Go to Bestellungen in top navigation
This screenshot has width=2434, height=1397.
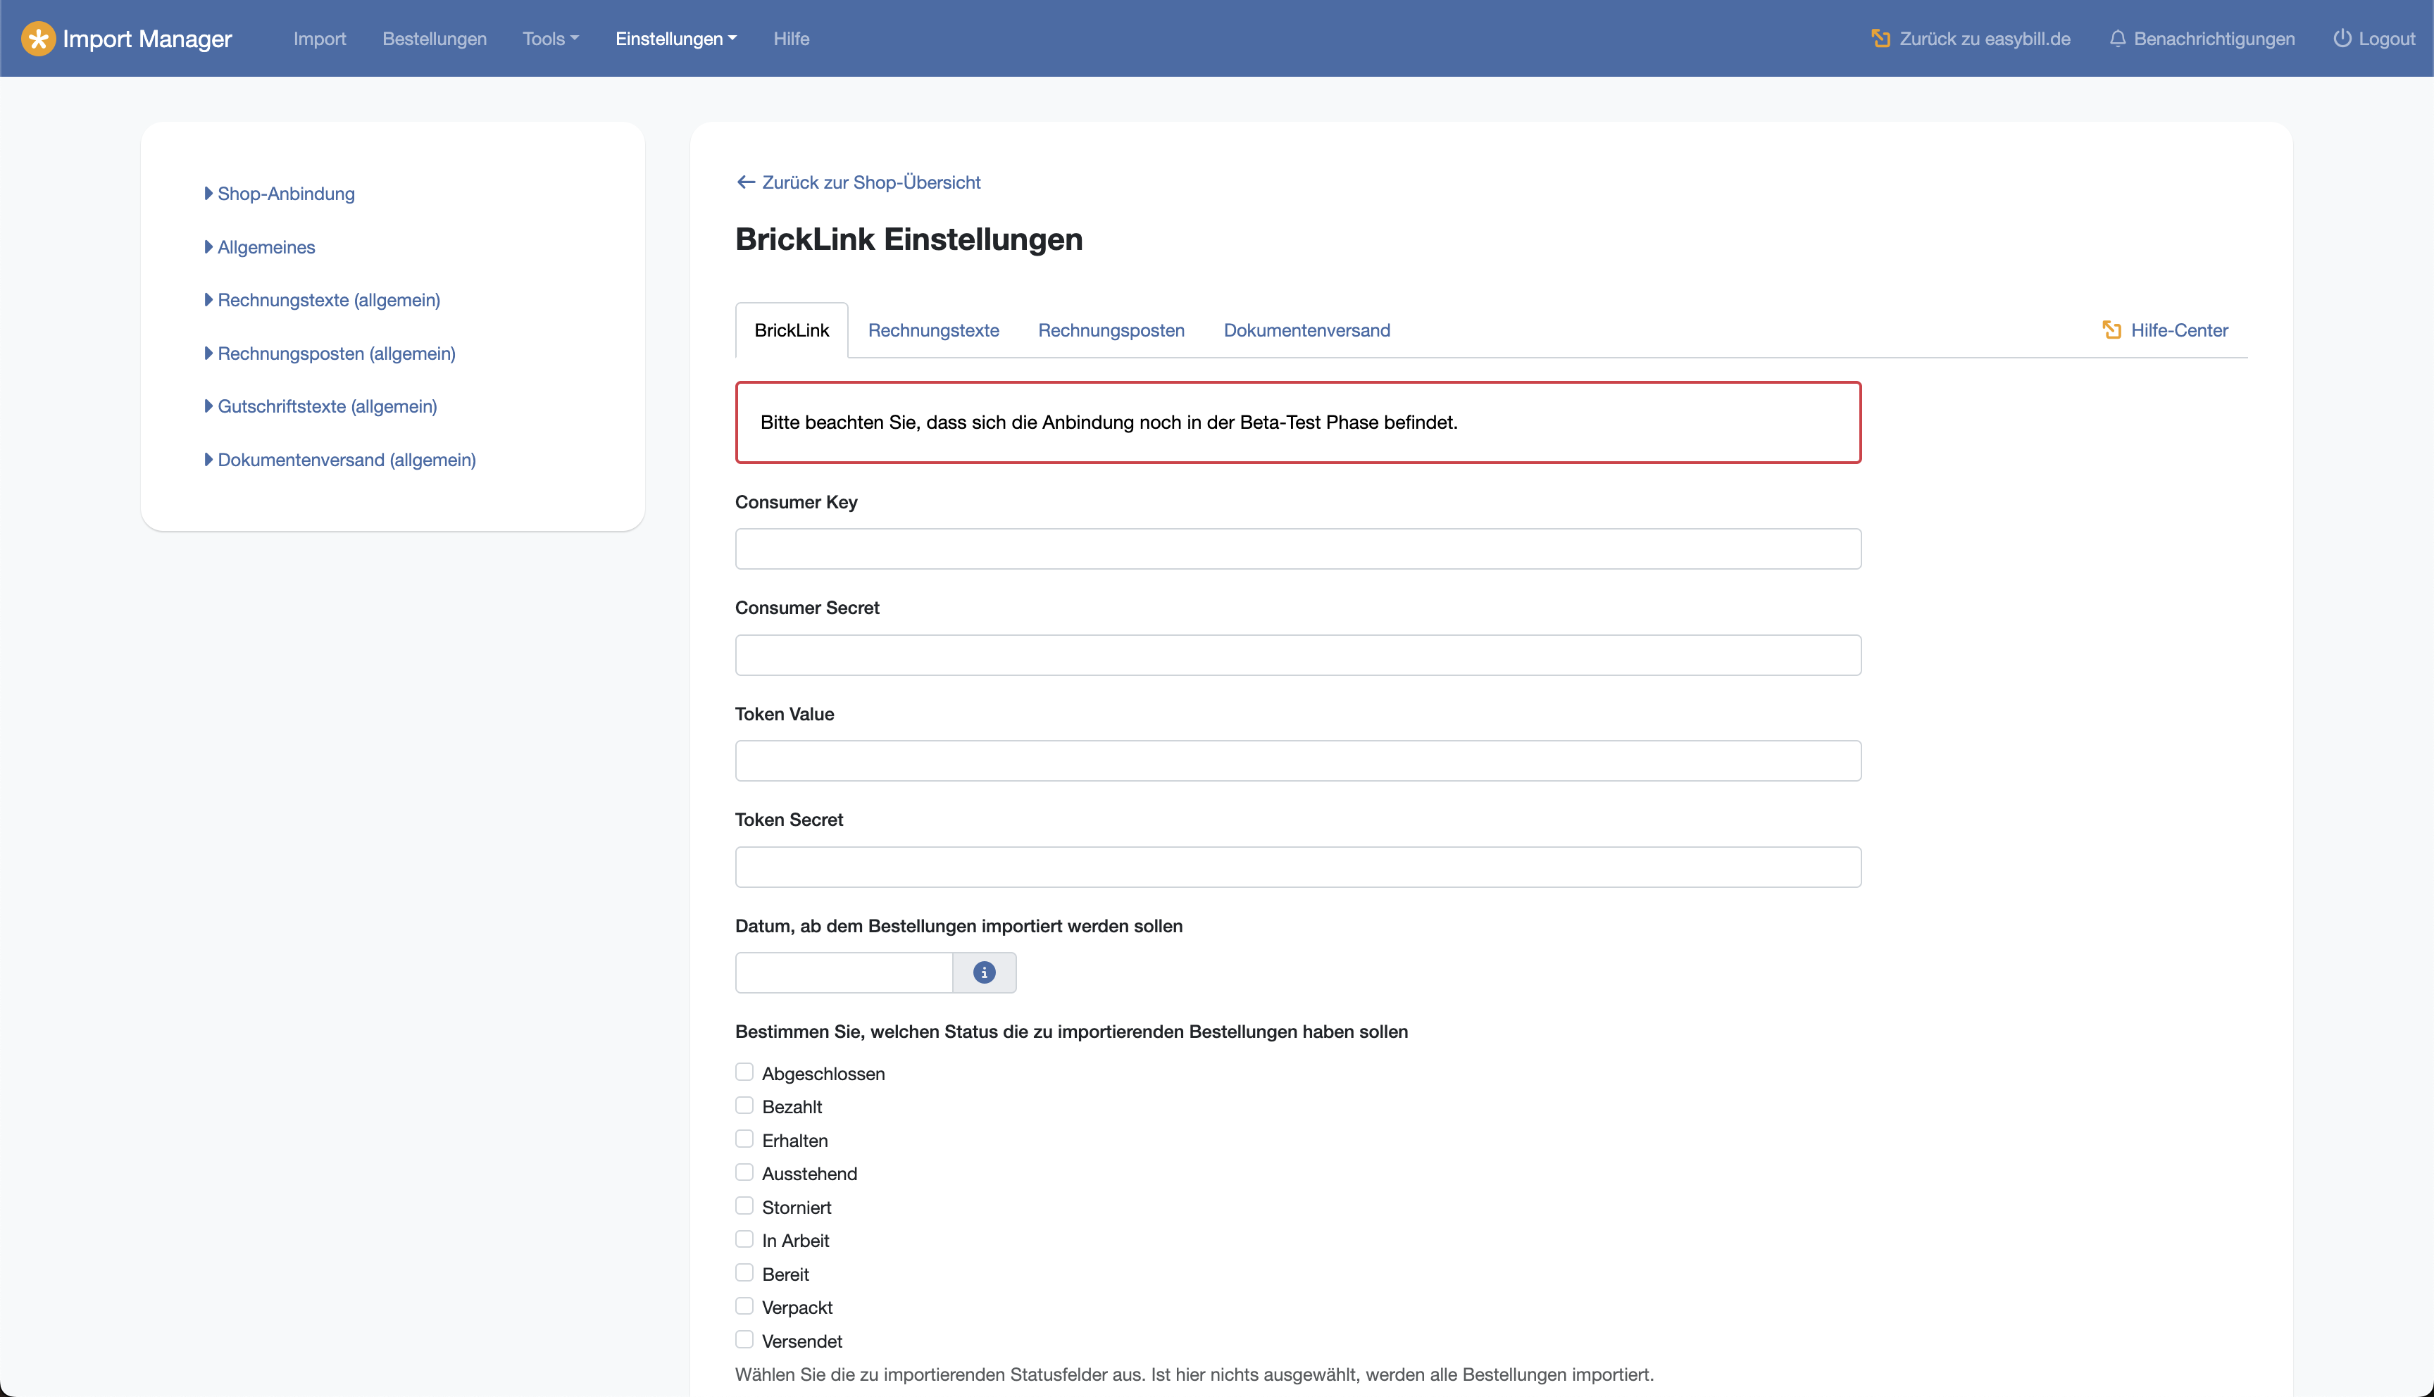tap(434, 39)
